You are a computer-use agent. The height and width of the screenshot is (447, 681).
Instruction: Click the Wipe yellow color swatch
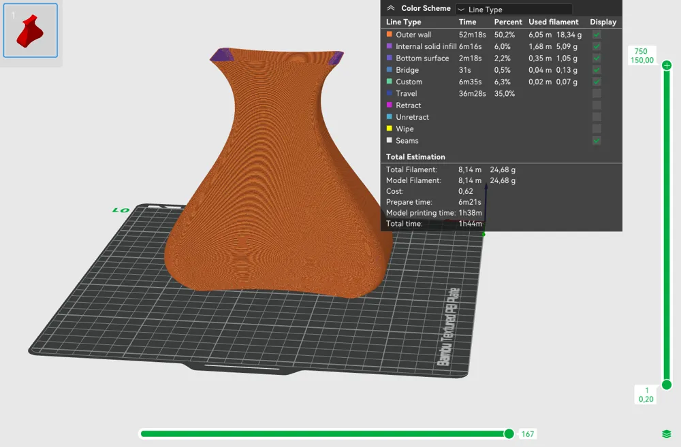389,129
